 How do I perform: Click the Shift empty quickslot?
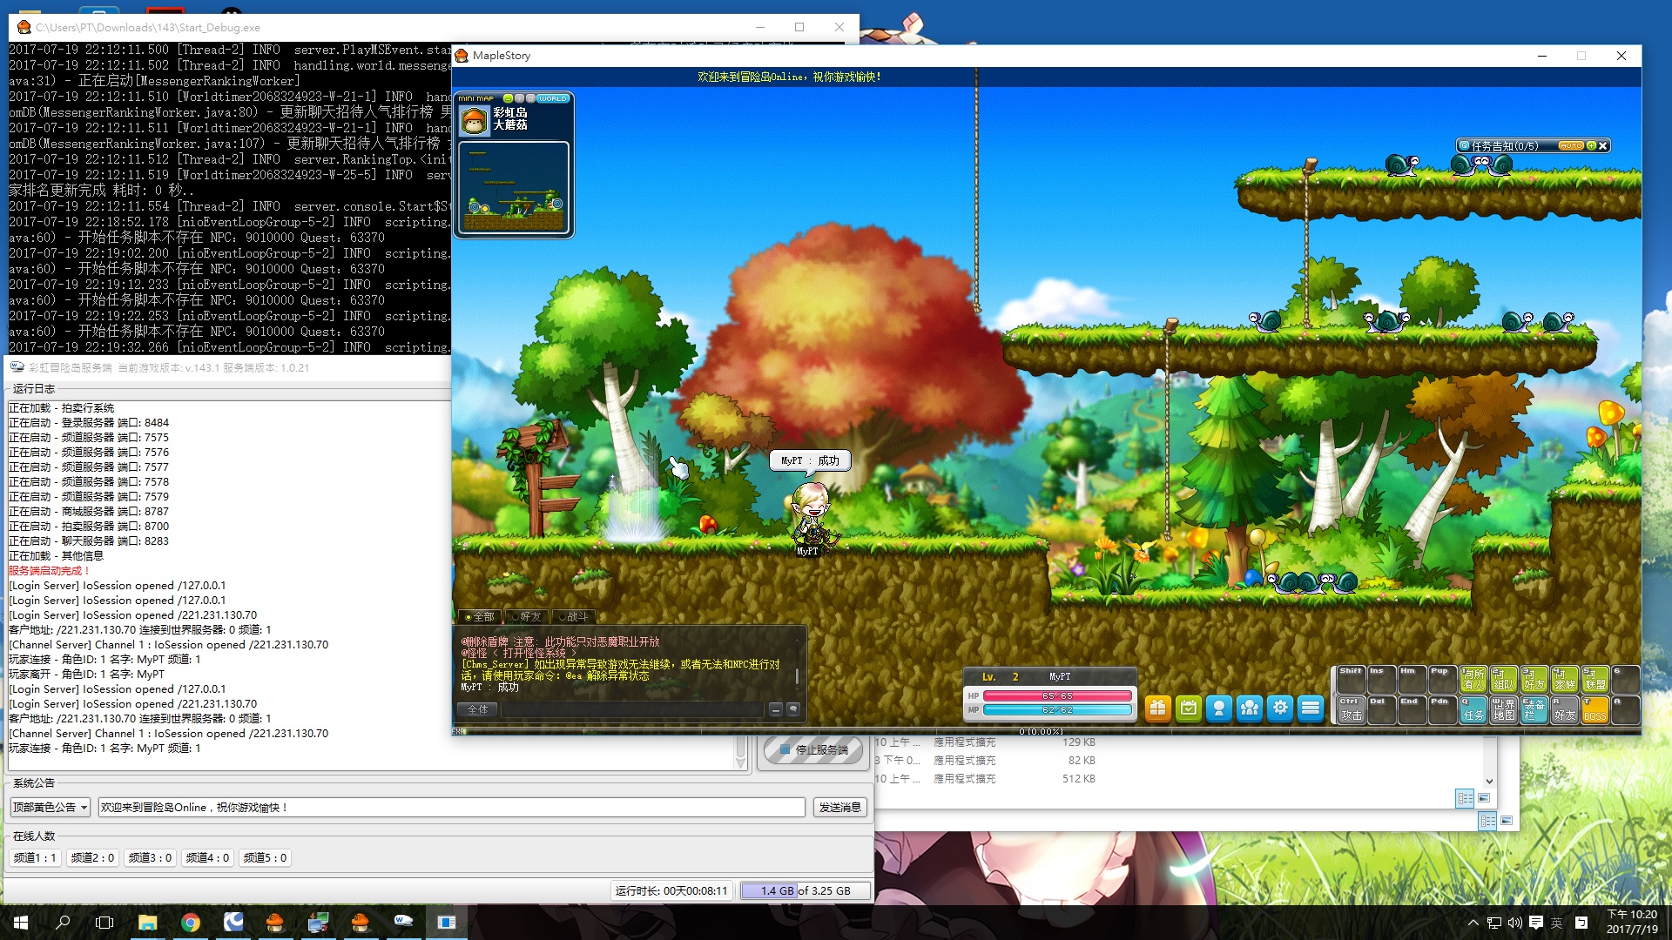pos(1352,679)
